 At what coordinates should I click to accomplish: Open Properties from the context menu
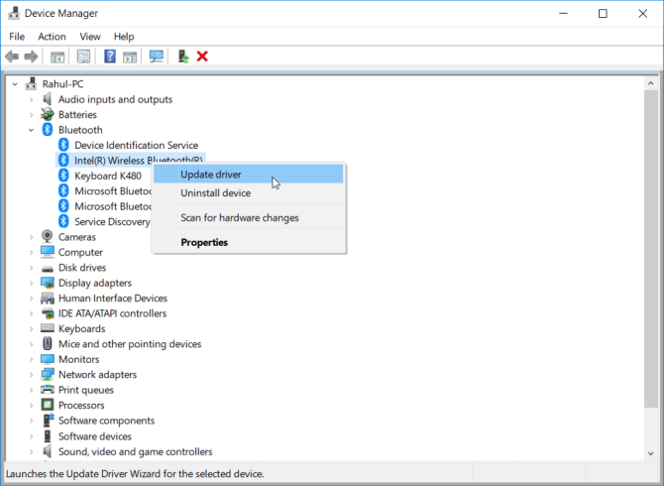coord(204,242)
